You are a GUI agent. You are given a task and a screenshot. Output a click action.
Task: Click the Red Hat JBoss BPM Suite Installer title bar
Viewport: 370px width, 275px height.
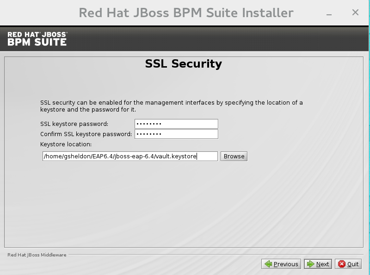pyautogui.click(x=185, y=13)
